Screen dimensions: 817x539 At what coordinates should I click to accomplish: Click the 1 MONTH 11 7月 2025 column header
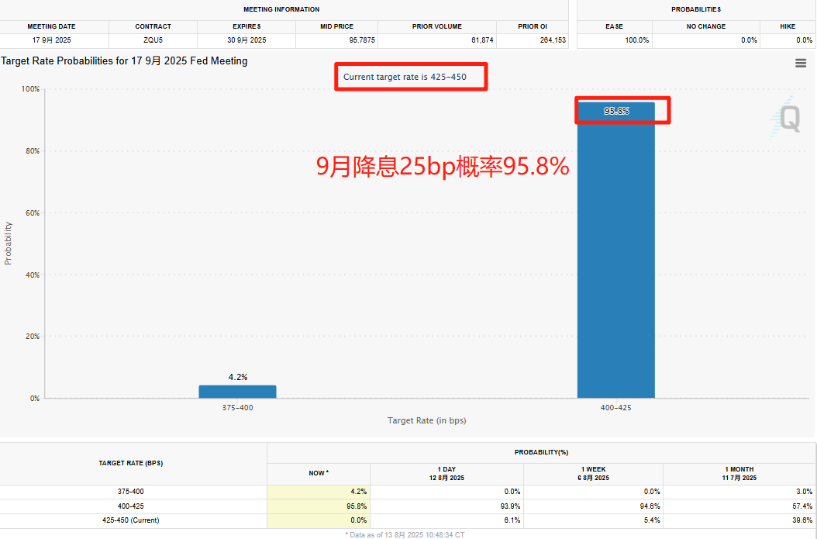[739, 473]
